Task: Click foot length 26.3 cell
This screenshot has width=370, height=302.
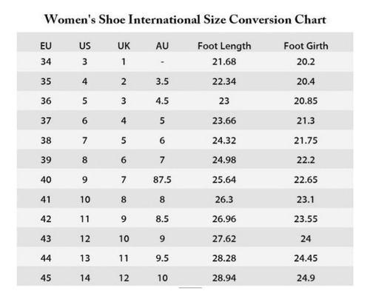Action: [x=224, y=199]
